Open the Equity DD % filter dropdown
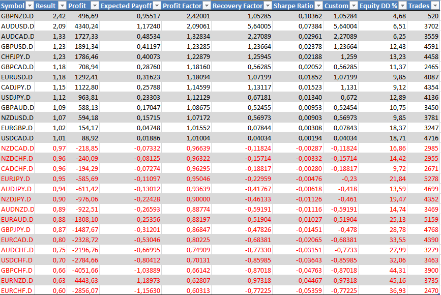The width and height of the screenshot is (441, 295). pos(403,6)
